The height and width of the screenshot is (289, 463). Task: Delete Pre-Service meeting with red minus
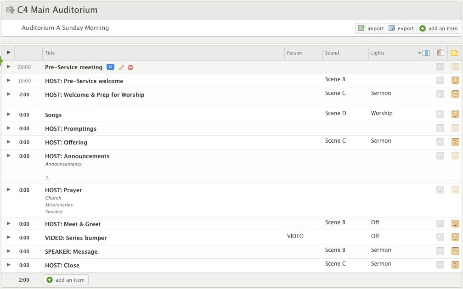click(x=130, y=67)
